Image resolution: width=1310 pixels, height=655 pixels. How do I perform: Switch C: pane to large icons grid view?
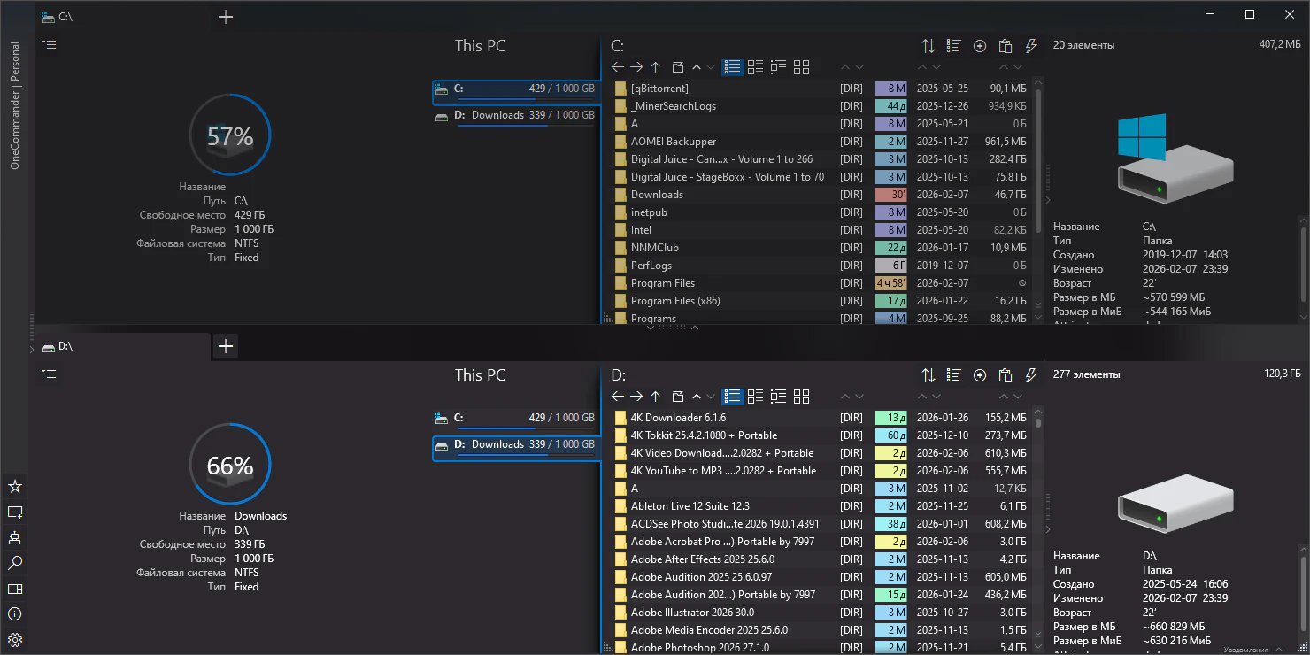pyautogui.click(x=802, y=67)
